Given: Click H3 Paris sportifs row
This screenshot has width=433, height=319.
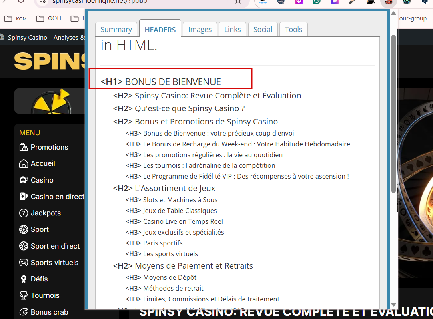Looking at the screenshot, I should tap(154, 243).
